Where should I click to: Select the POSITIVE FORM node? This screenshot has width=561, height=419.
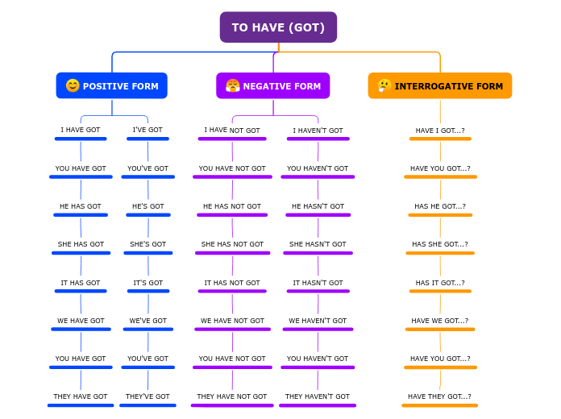(111, 85)
